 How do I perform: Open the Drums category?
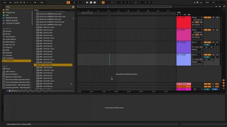coord(8,34)
